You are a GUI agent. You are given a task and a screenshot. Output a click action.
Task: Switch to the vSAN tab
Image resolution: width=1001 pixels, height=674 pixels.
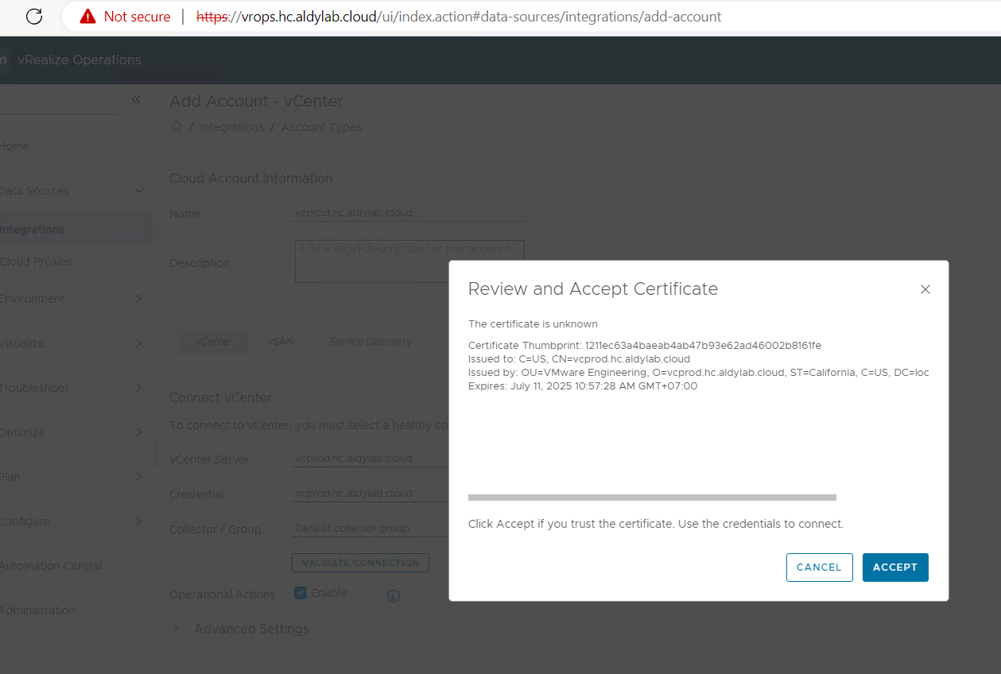(x=281, y=342)
